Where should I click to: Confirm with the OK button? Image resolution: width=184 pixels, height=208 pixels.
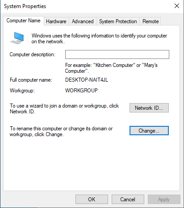(x=92, y=200)
